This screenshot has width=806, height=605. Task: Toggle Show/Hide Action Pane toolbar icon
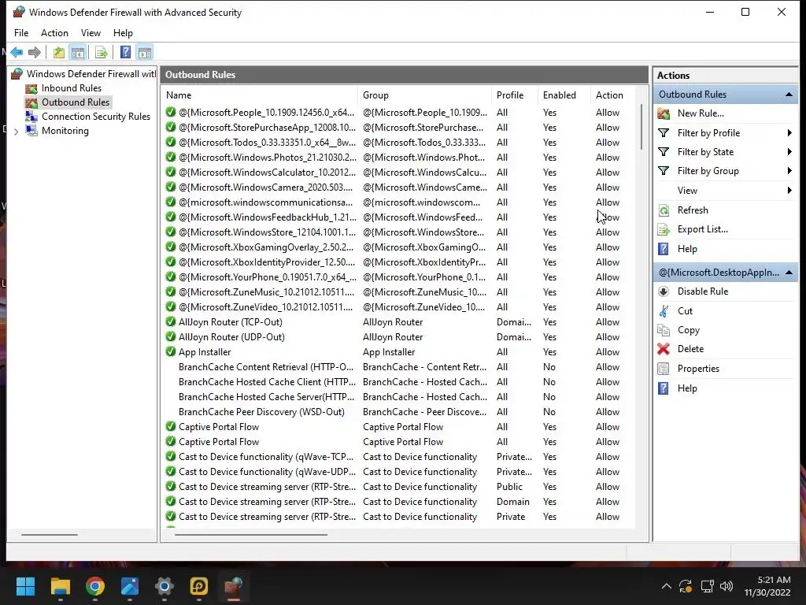point(145,53)
